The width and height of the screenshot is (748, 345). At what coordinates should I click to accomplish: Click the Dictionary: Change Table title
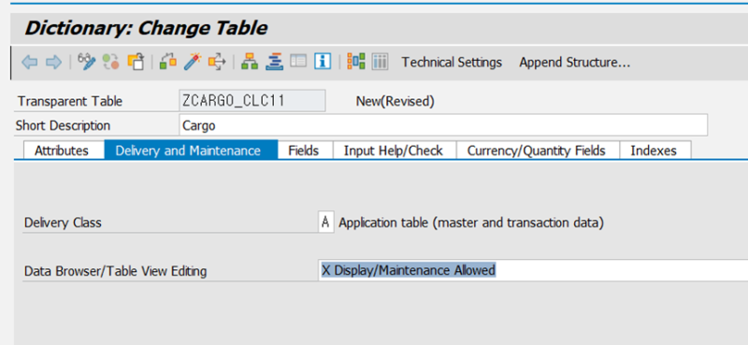pyautogui.click(x=146, y=28)
